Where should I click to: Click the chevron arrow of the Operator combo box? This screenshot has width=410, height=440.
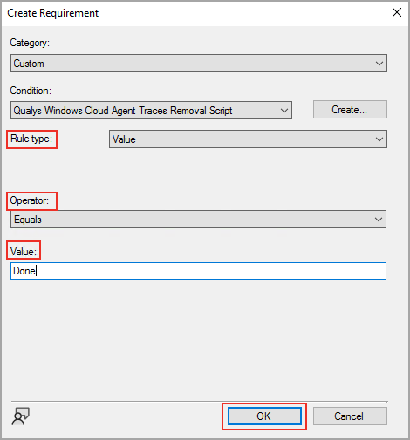(x=379, y=220)
